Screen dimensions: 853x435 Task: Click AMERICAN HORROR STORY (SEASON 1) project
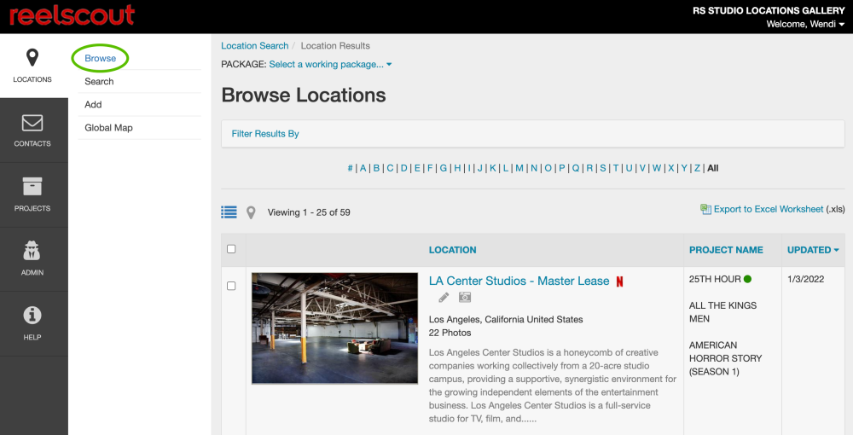click(726, 358)
